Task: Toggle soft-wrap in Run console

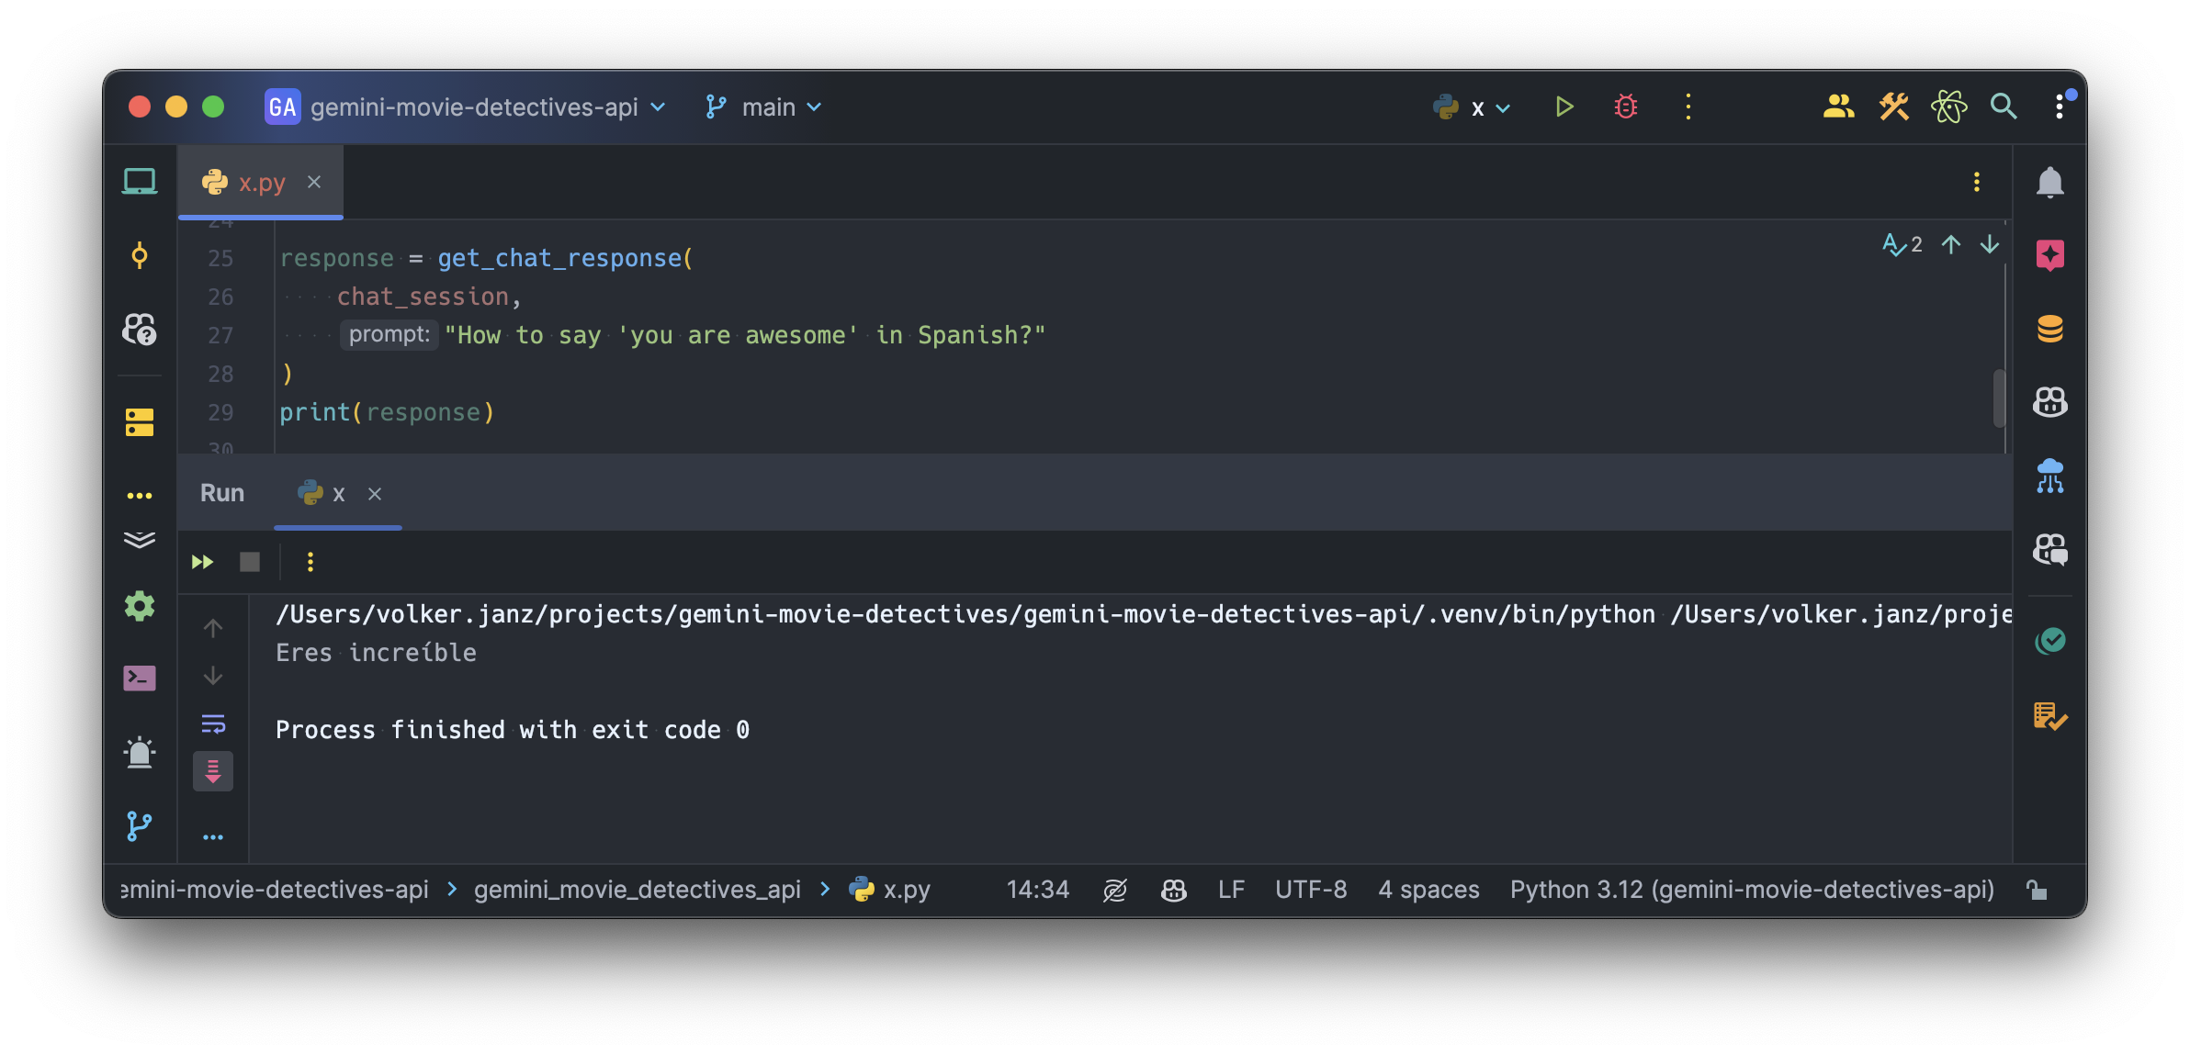Action: point(213,724)
